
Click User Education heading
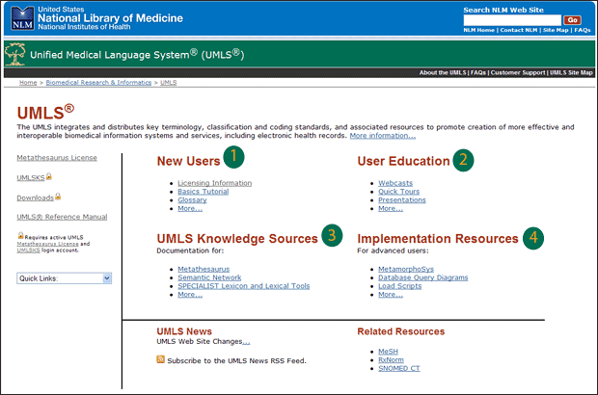click(403, 161)
